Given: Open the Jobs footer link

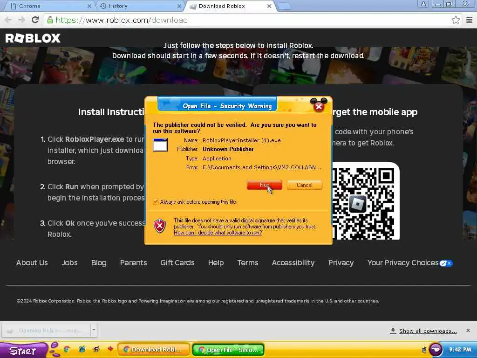Looking at the screenshot, I should pos(69,263).
